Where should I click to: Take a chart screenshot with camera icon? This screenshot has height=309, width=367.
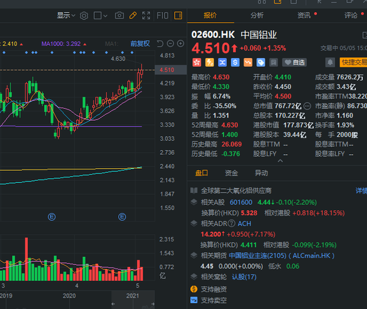tap(119, 15)
